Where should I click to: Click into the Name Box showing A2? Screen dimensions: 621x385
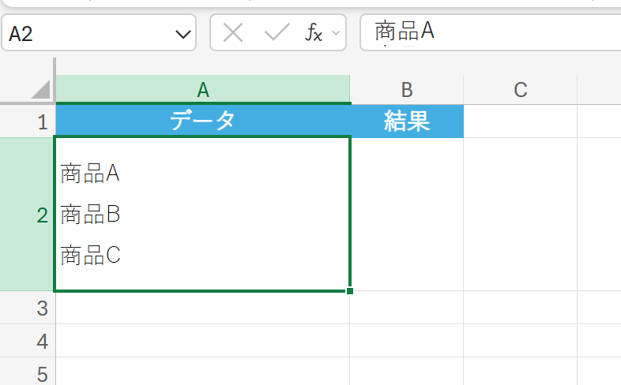click(87, 34)
